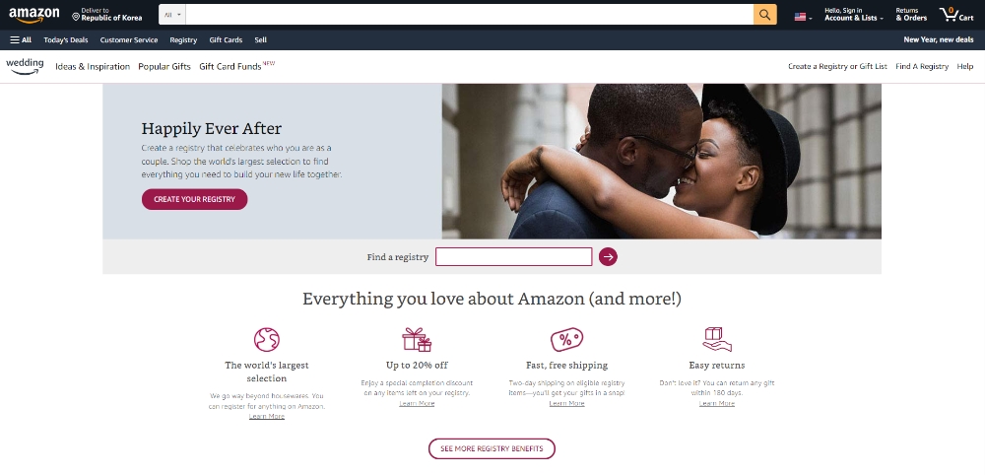Screen dimensions: 985x475
Task: Open Learn More under Easy returns
Action: click(x=717, y=403)
